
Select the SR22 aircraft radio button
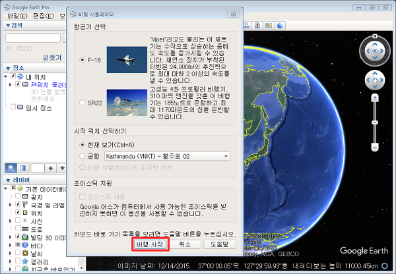pos(82,103)
